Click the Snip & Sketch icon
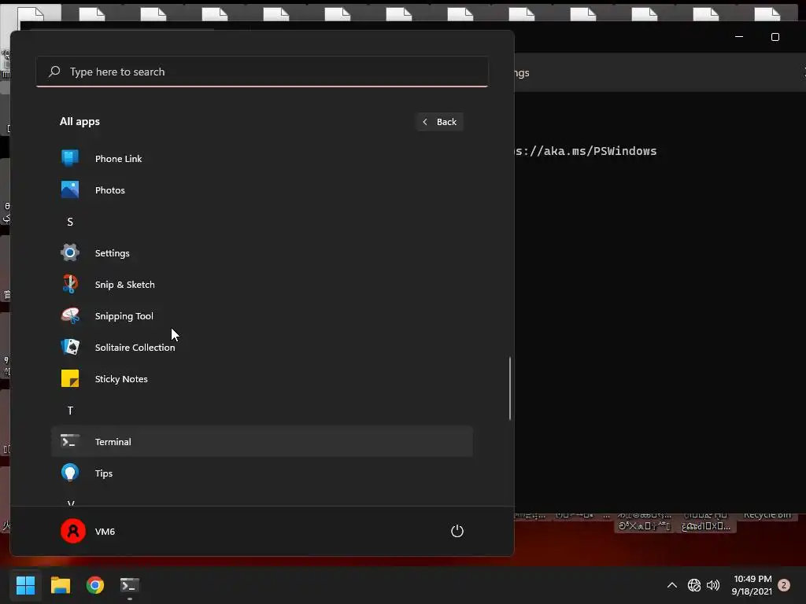Image resolution: width=806 pixels, height=604 pixels. pyautogui.click(x=70, y=284)
